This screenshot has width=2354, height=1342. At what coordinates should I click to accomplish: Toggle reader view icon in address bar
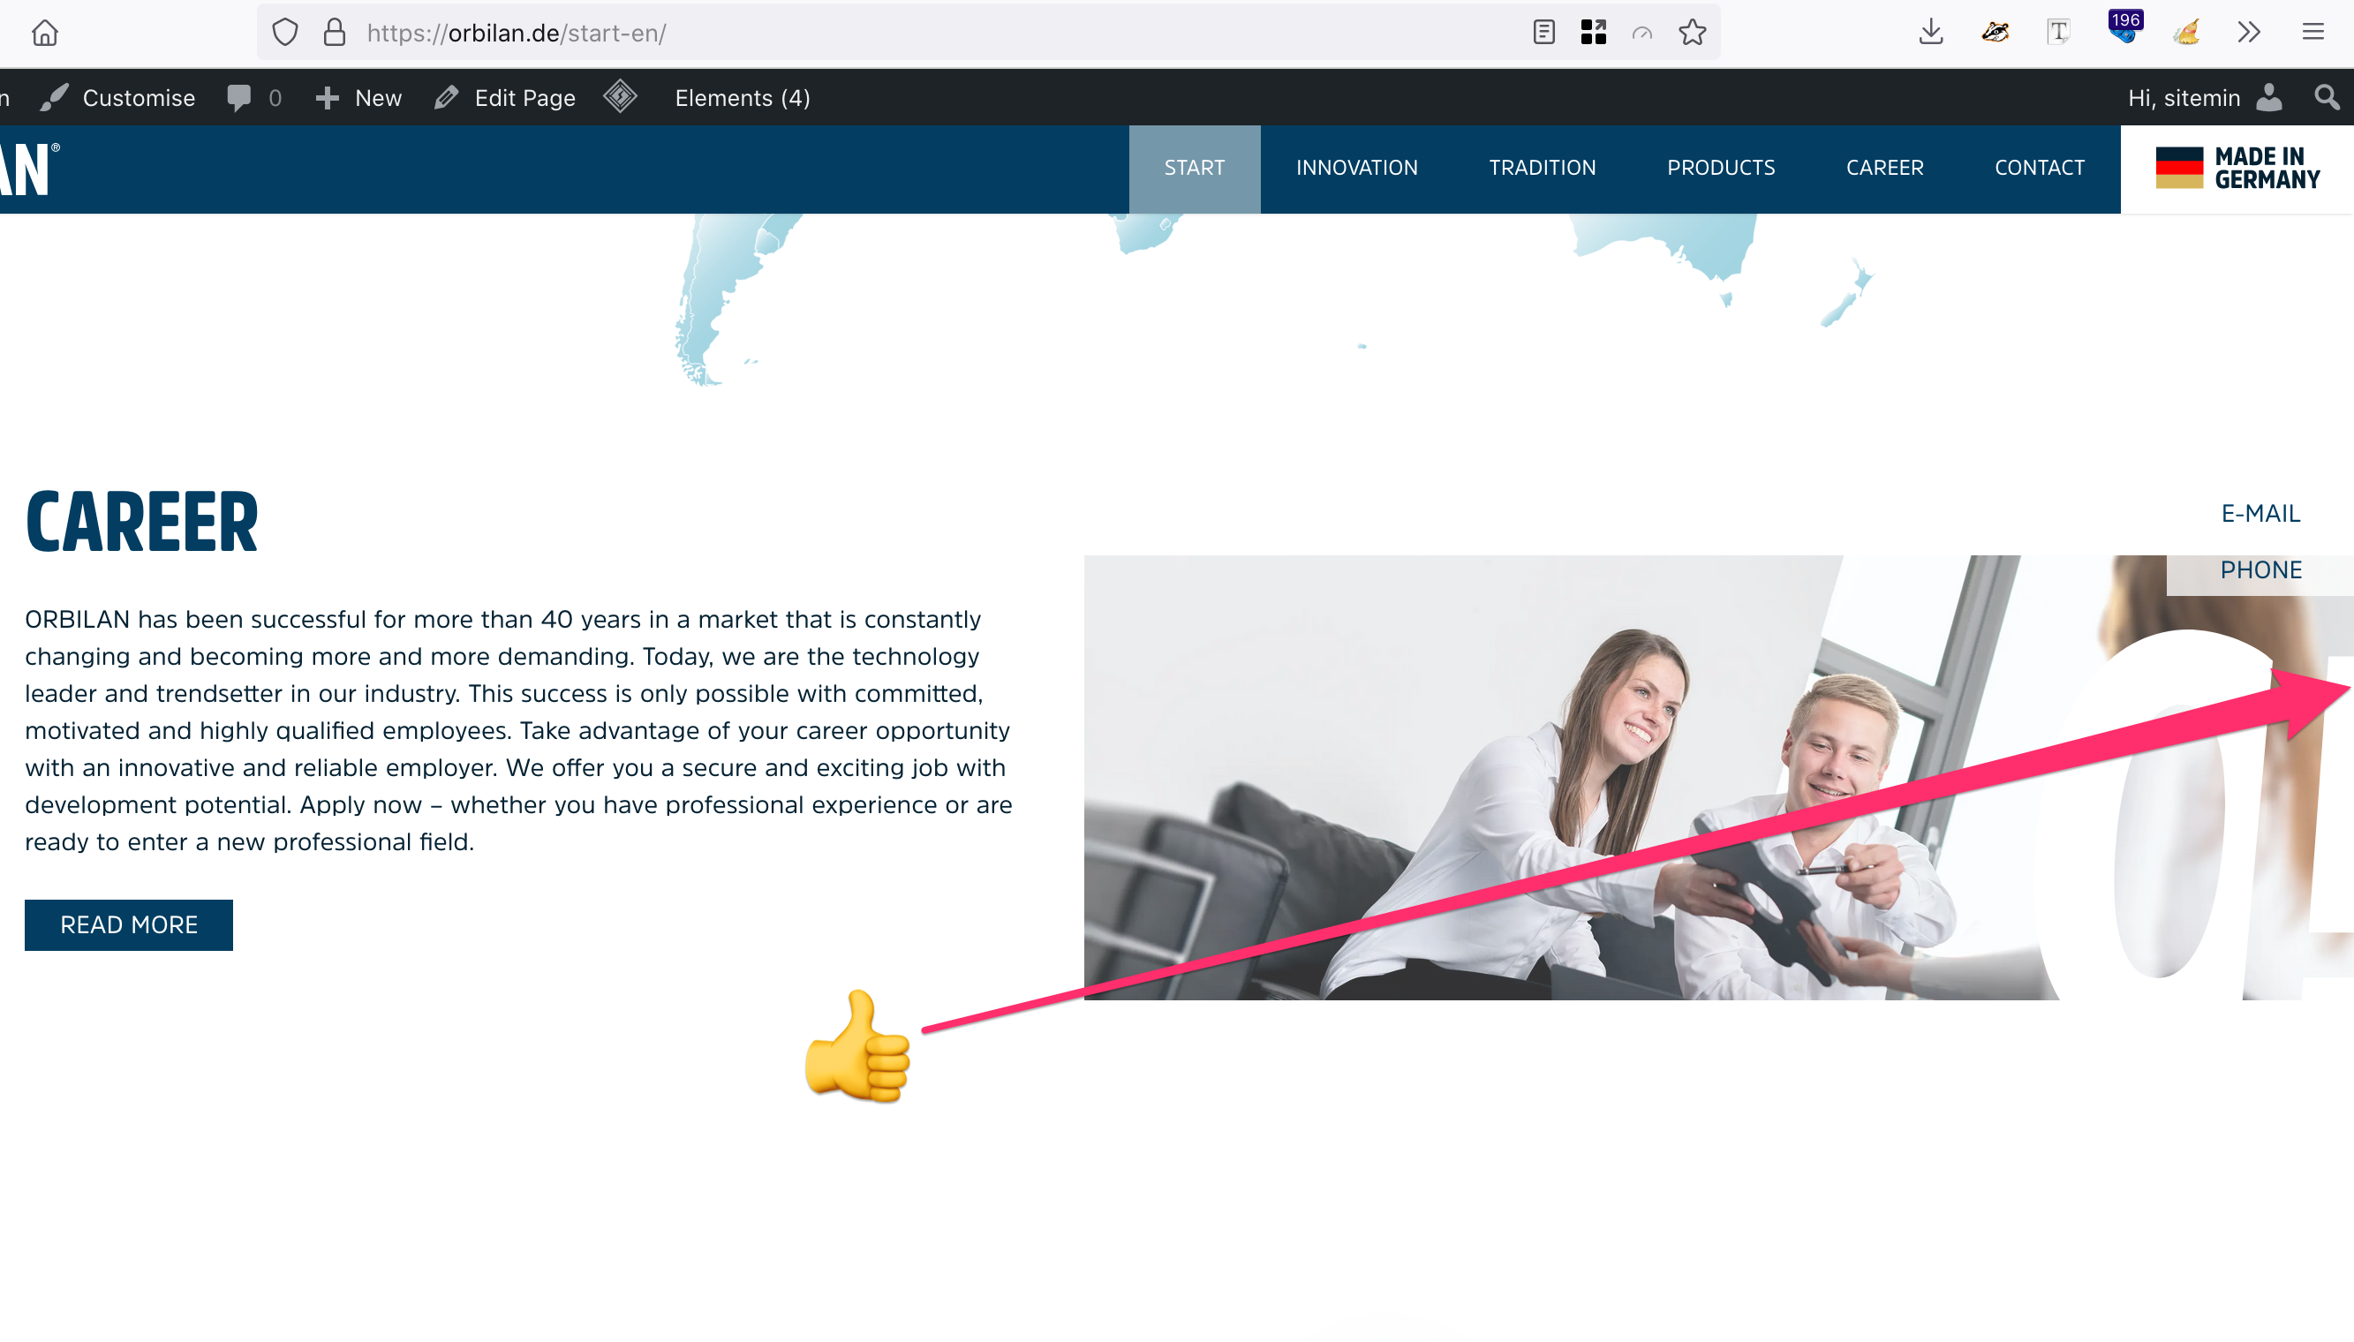coord(1543,33)
